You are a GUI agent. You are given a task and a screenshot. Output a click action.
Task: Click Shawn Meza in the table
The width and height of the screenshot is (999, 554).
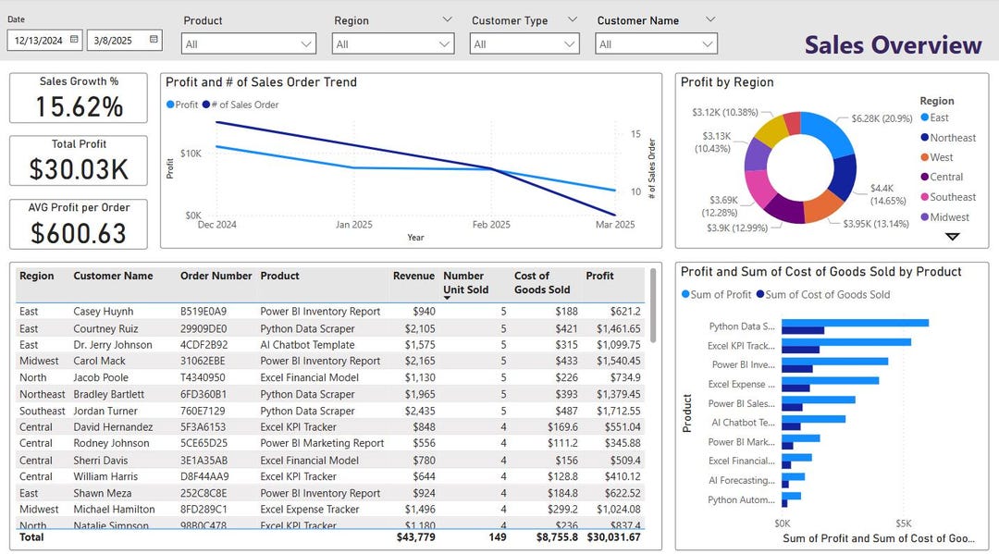103,493
